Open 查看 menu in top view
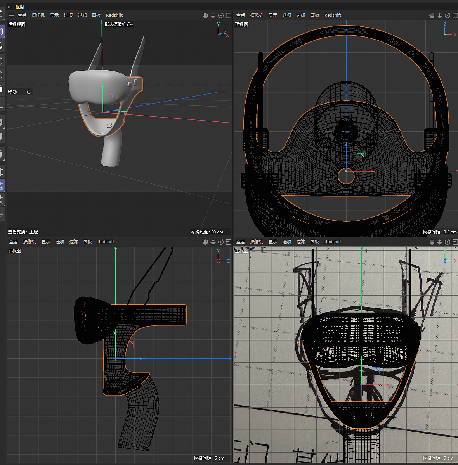458x465 pixels. pos(240,15)
